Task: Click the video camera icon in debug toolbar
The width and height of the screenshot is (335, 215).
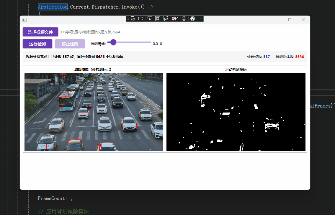Action: (x=141, y=19)
